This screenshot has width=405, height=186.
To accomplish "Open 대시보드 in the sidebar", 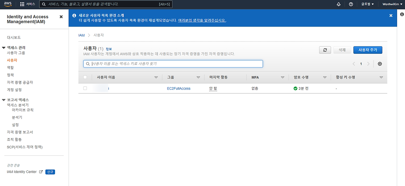I will (x=14, y=37).
